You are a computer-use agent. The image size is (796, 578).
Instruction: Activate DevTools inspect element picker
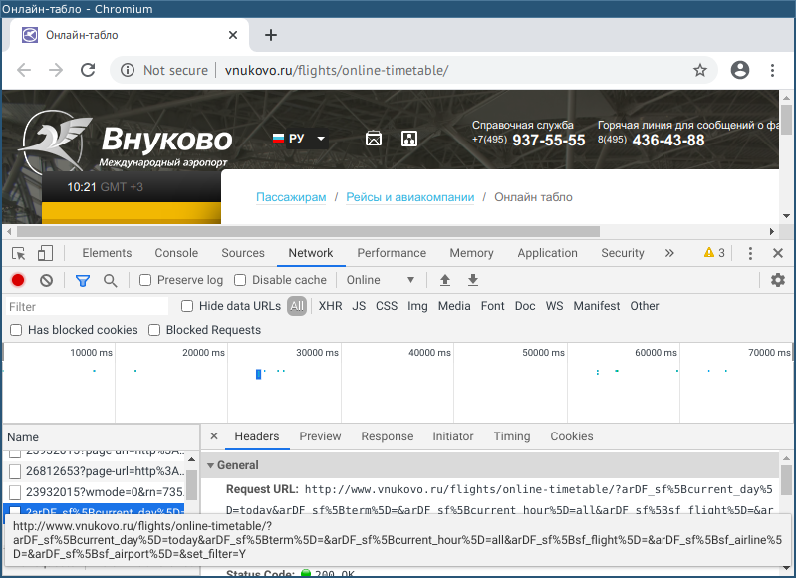coord(19,253)
